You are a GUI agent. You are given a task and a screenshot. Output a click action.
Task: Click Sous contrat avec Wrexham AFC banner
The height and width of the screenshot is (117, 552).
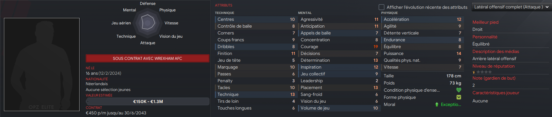click(x=147, y=58)
